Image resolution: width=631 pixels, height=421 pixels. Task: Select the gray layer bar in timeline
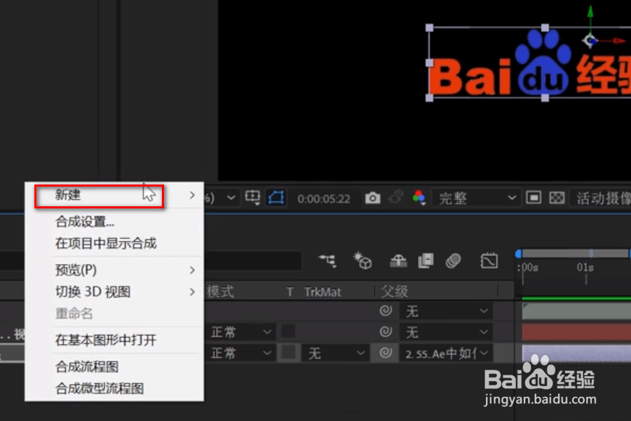[x=576, y=311]
